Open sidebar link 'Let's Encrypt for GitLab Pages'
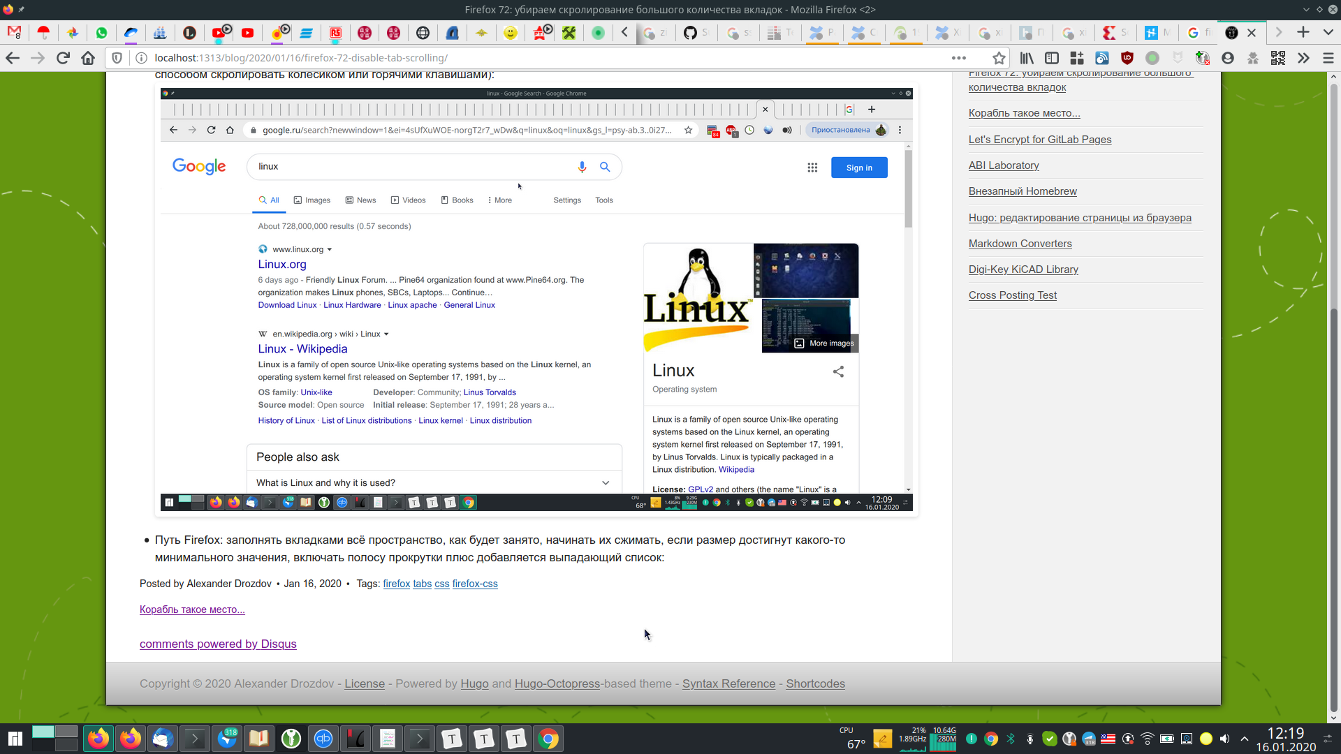The image size is (1341, 754). (1039, 139)
